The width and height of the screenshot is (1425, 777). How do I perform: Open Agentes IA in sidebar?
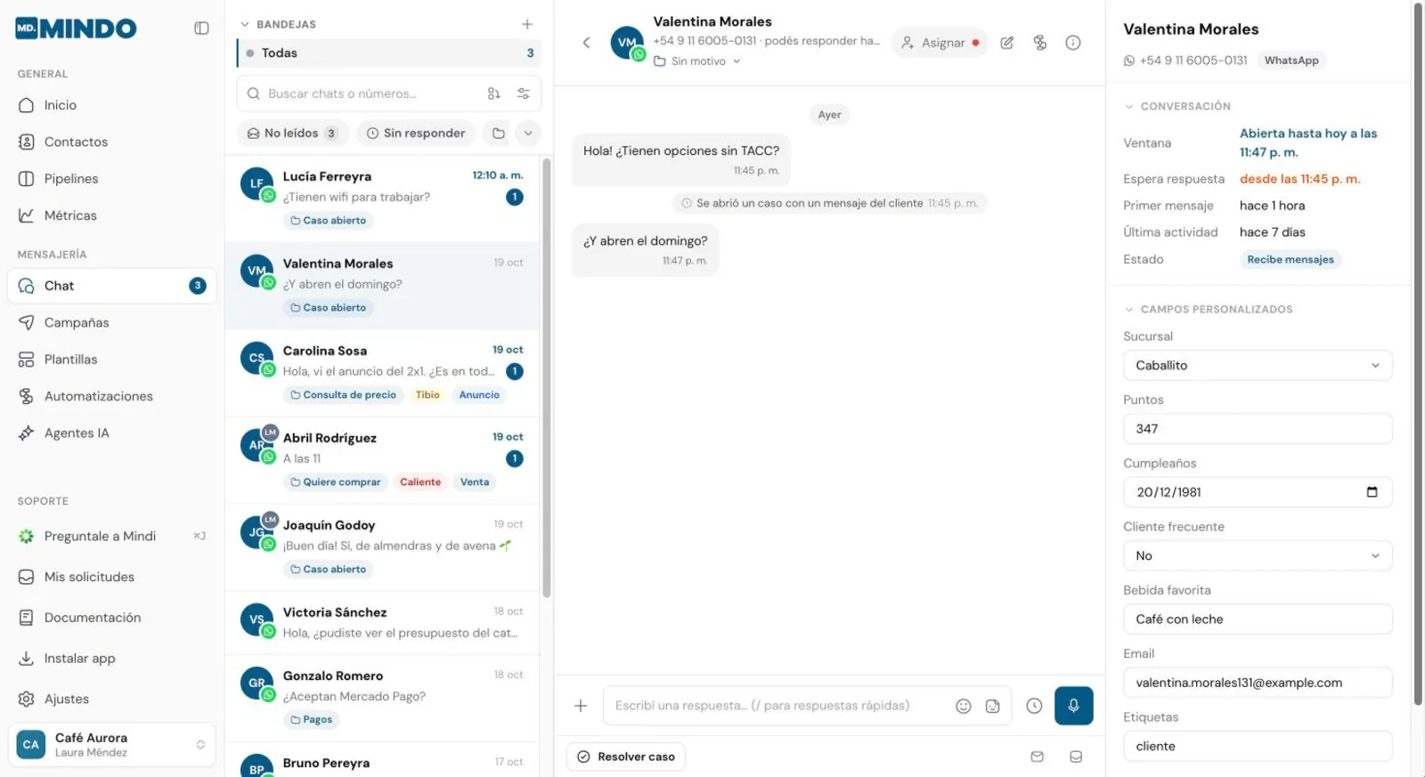(x=112, y=433)
